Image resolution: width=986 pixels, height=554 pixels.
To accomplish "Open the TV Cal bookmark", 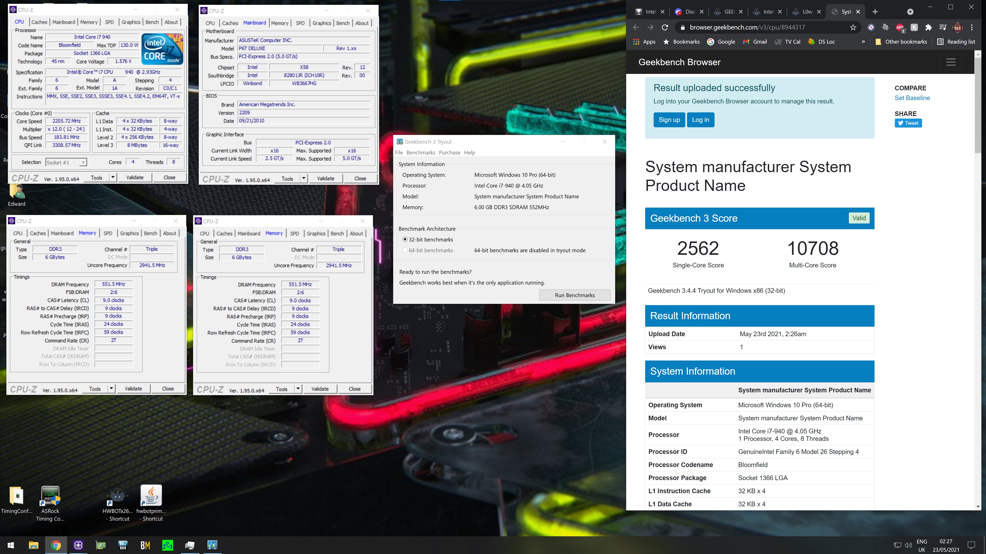I will 787,42.
